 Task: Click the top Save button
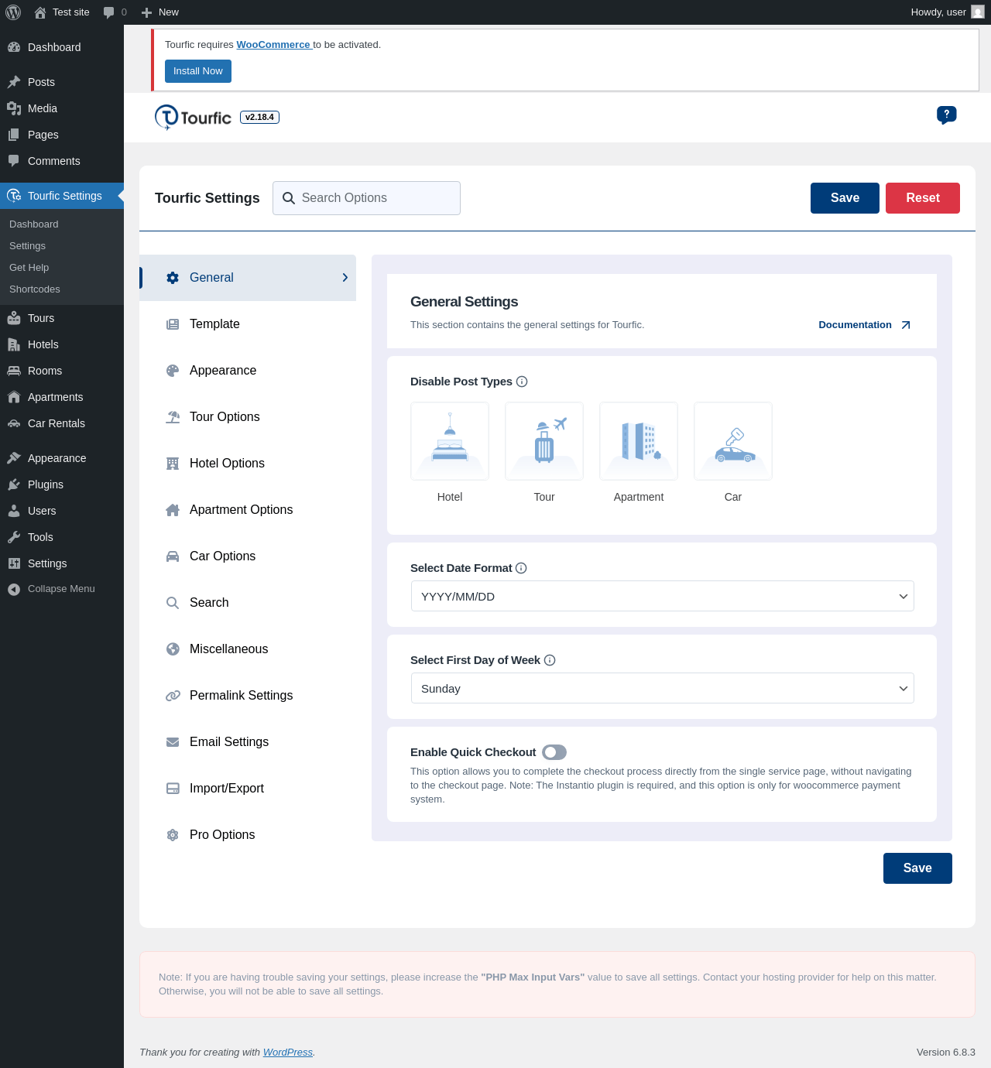click(845, 198)
